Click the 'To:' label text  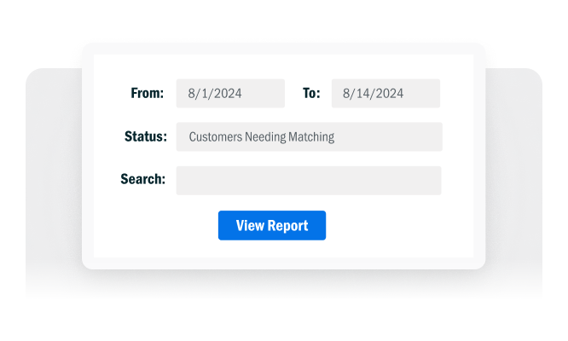point(311,94)
